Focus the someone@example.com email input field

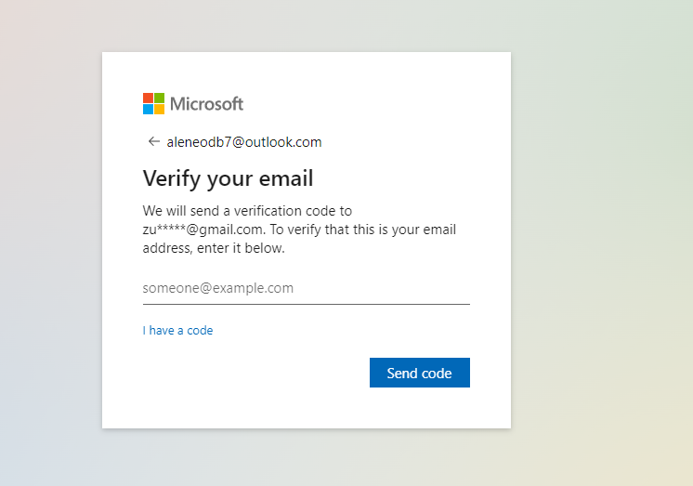[x=307, y=288]
